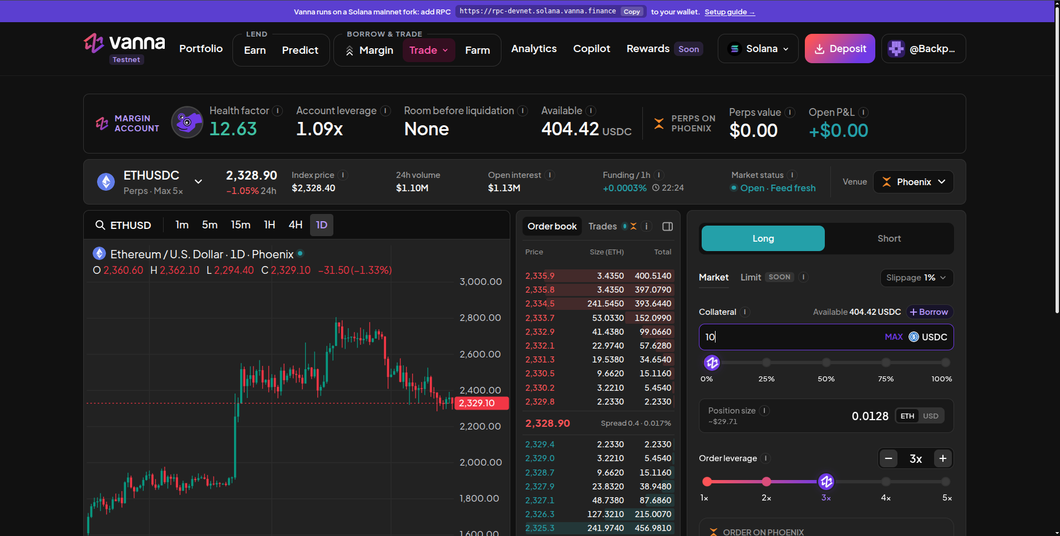Switch position size unit to USD
The width and height of the screenshot is (1060, 536).
pyautogui.click(x=931, y=416)
